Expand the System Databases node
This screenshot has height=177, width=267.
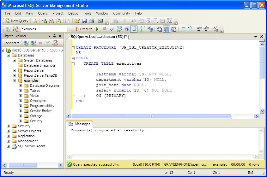pyautogui.click(x=14, y=60)
